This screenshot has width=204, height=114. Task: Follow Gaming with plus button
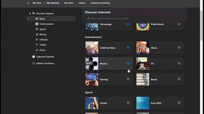pos(128,79)
